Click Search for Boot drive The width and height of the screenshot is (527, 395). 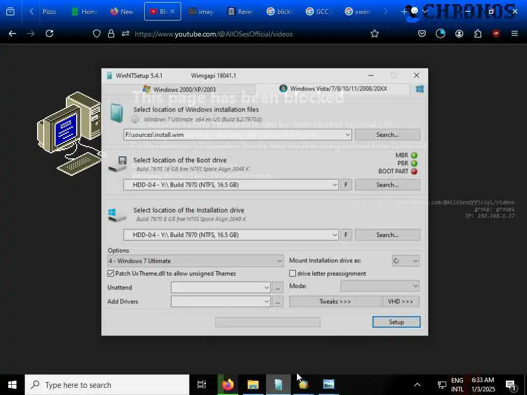(388, 185)
